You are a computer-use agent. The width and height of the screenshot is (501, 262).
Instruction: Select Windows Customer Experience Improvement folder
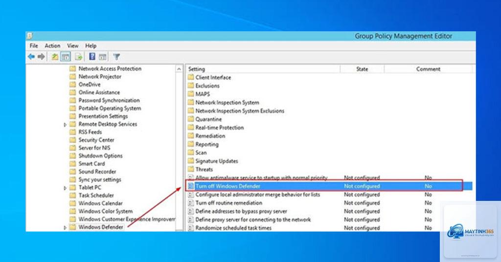coord(127,219)
